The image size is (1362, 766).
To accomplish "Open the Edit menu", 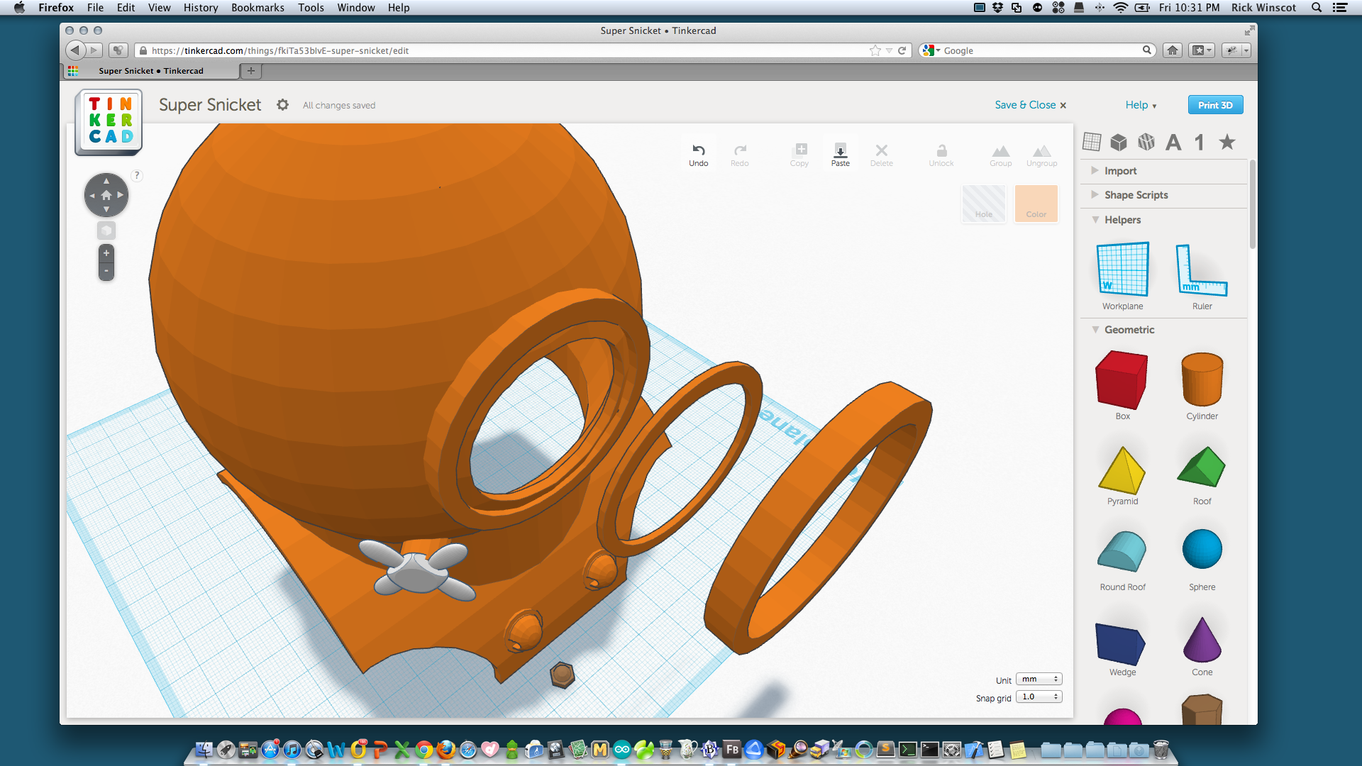I will (126, 8).
